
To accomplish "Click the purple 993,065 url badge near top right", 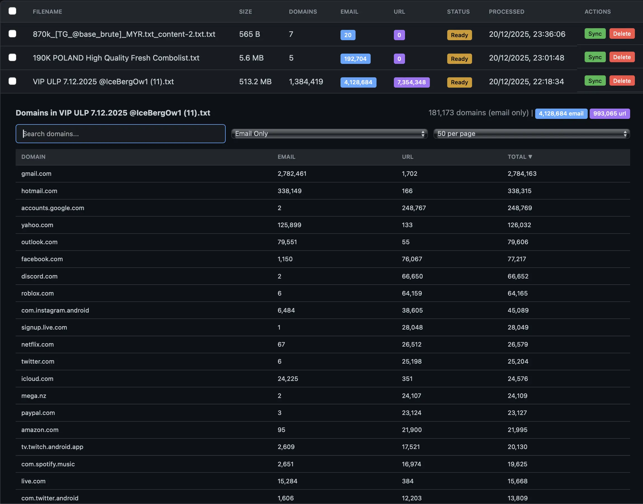I will 610,114.
